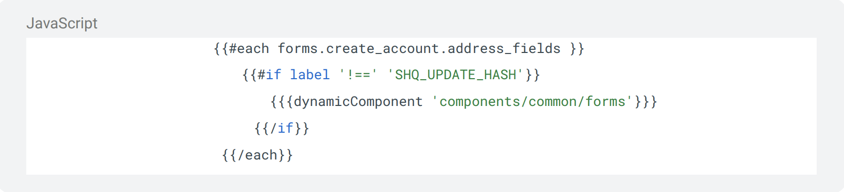
Task: Click the closing braces after SHQ_UPDATE_HASH
Action: 532,75
